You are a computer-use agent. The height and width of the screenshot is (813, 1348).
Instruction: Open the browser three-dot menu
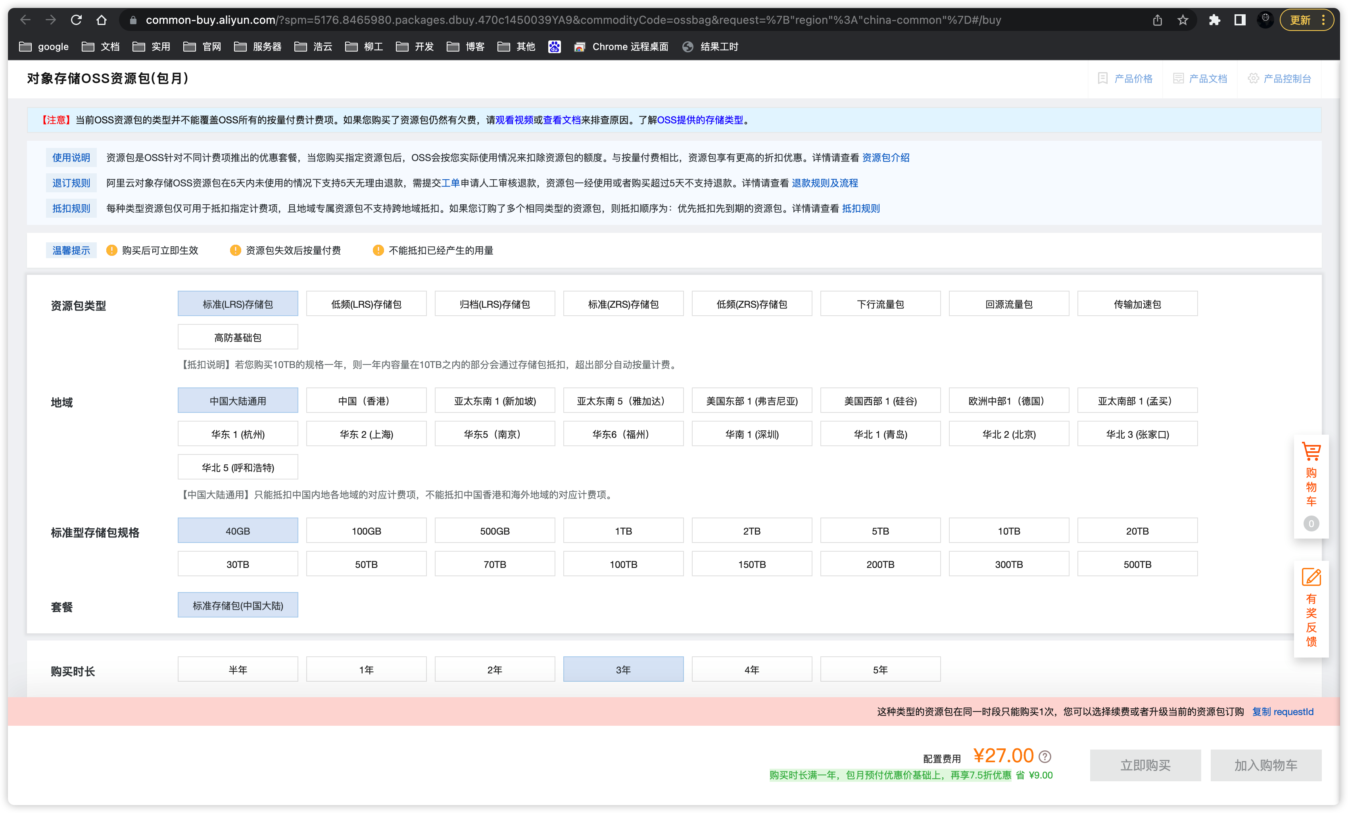click(x=1323, y=20)
